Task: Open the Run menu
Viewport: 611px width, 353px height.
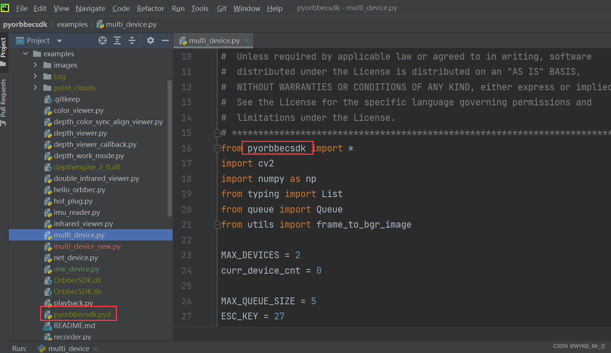Action: (x=178, y=8)
